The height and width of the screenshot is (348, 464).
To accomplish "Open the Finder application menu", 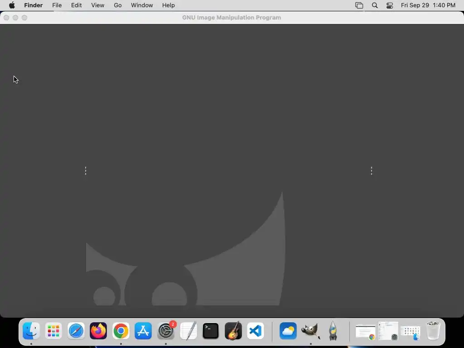I will (x=34, y=5).
